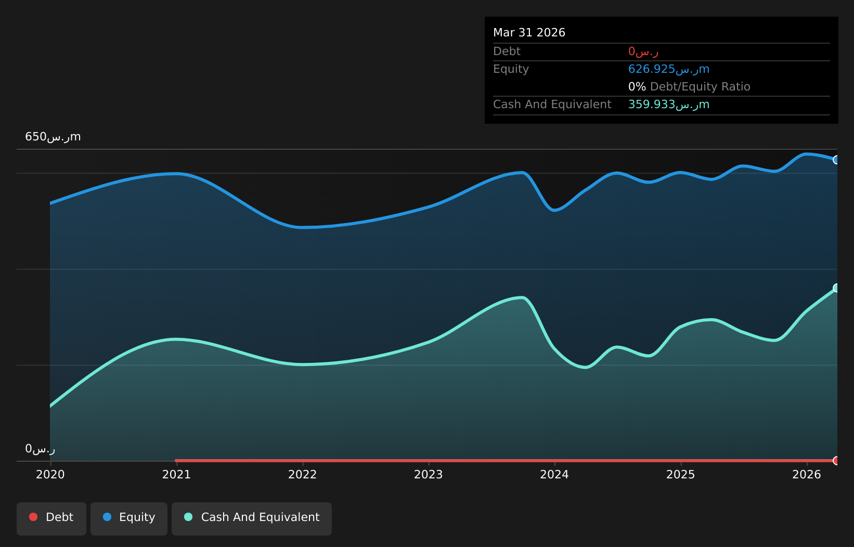Click the 2023 x-axis label
This screenshot has height=547, width=854.
[x=429, y=474]
